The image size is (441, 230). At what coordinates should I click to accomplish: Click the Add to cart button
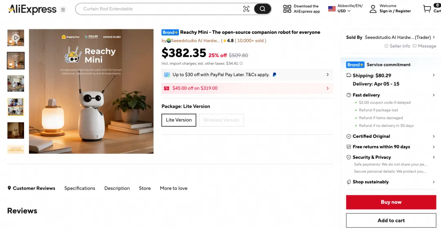click(x=391, y=221)
